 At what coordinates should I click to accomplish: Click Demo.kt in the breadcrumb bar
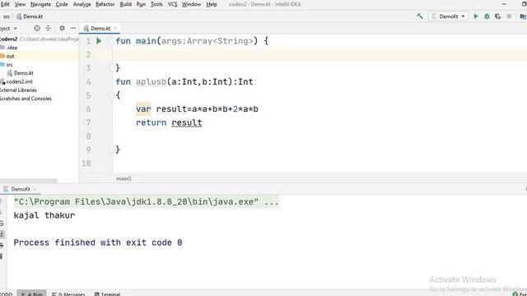[x=32, y=16]
